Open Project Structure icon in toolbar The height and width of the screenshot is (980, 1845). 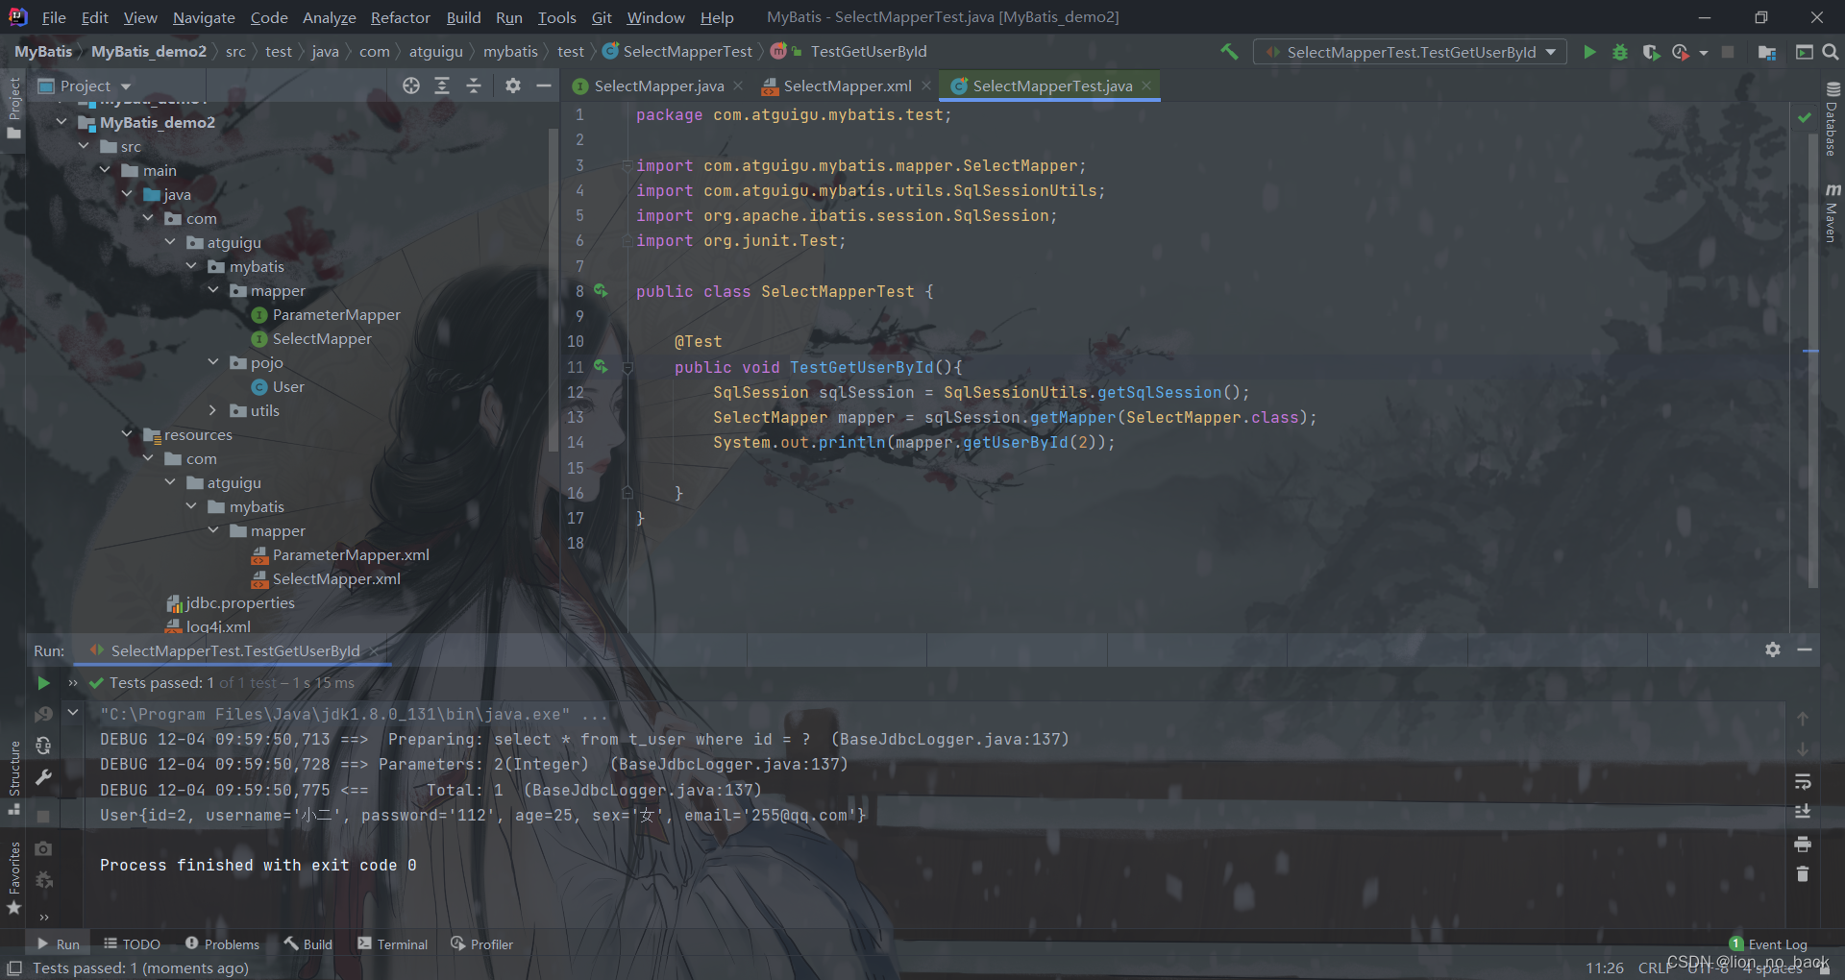pos(1766,52)
